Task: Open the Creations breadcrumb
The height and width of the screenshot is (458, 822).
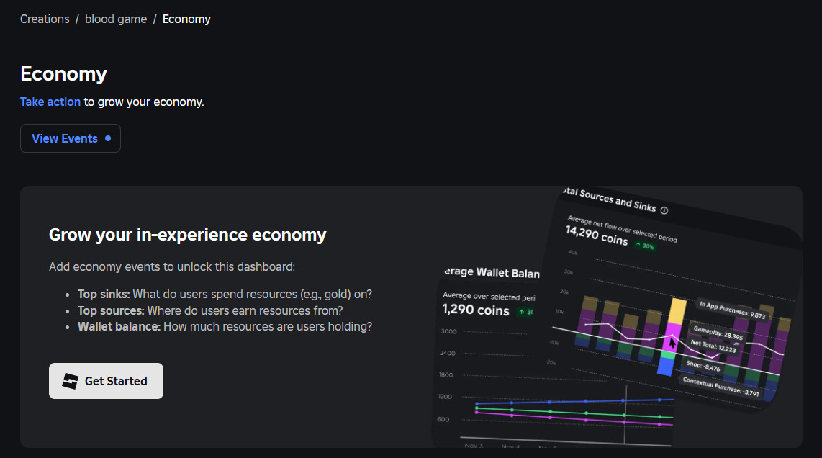Action: [x=45, y=19]
